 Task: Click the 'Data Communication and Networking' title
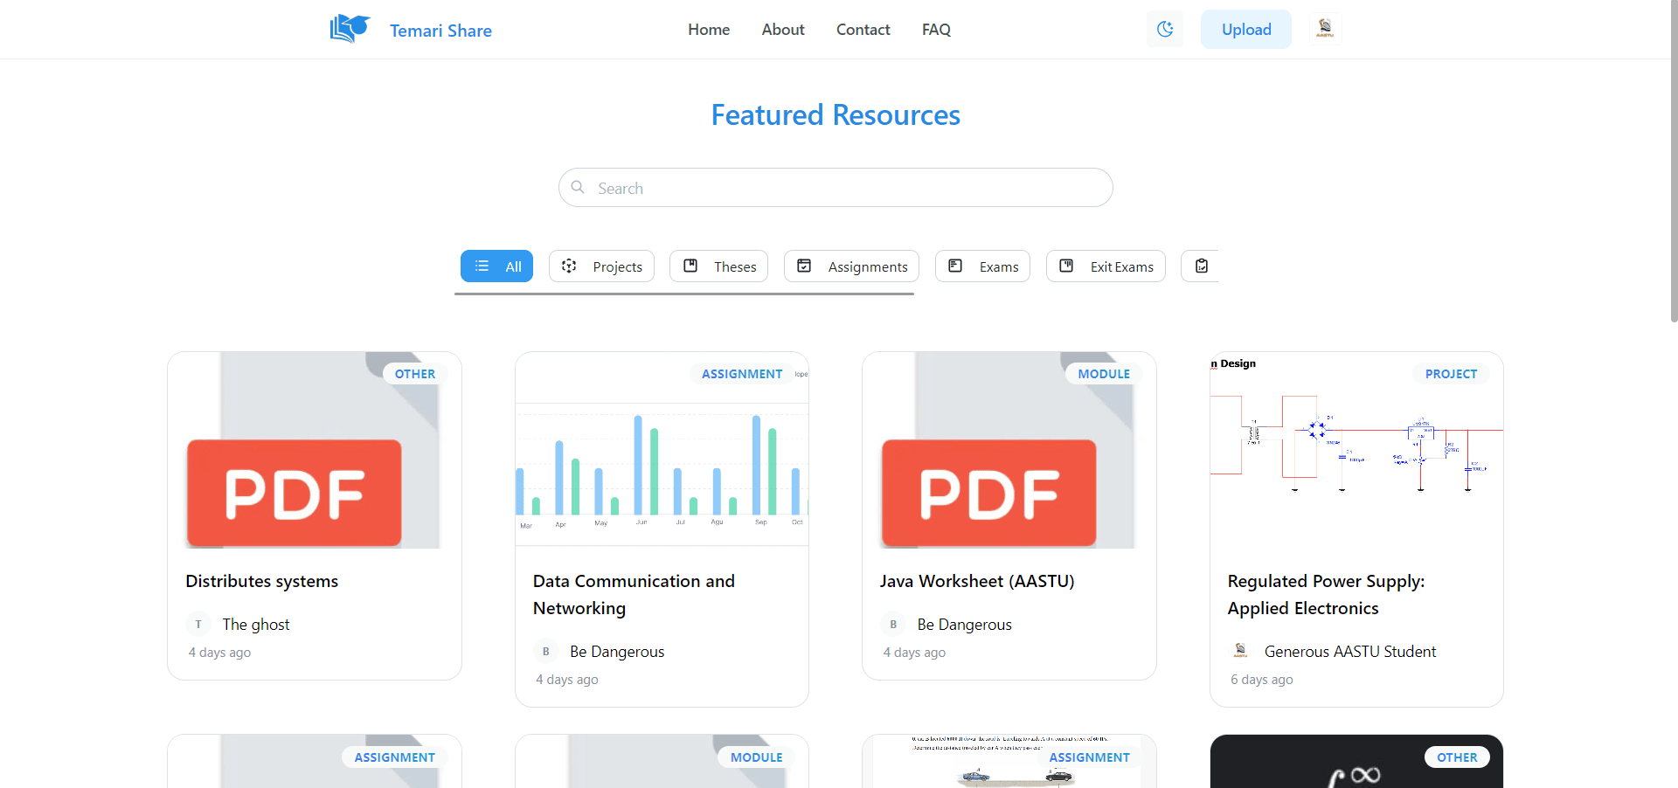[634, 594]
